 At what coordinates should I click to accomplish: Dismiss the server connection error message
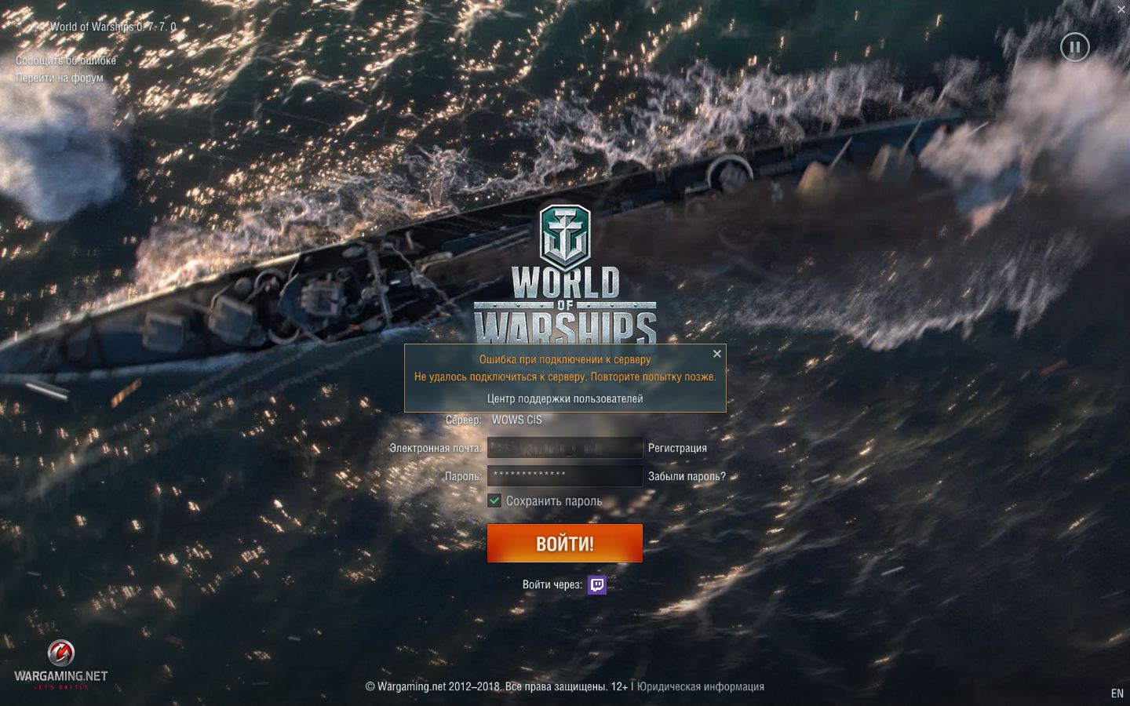pyautogui.click(x=716, y=354)
